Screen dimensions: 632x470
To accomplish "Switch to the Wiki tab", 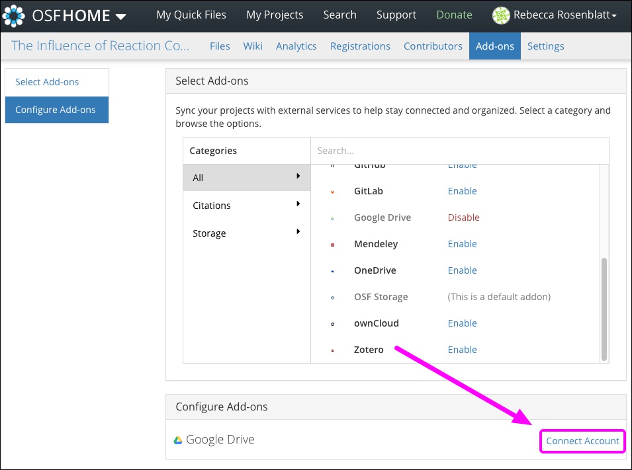I will [253, 46].
